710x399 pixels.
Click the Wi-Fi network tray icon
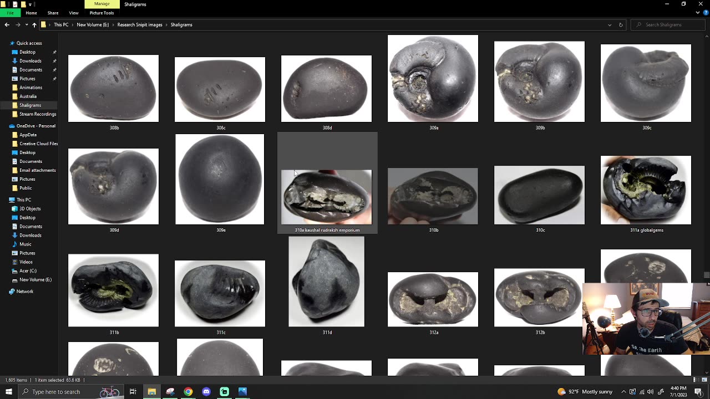click(641, 392)
